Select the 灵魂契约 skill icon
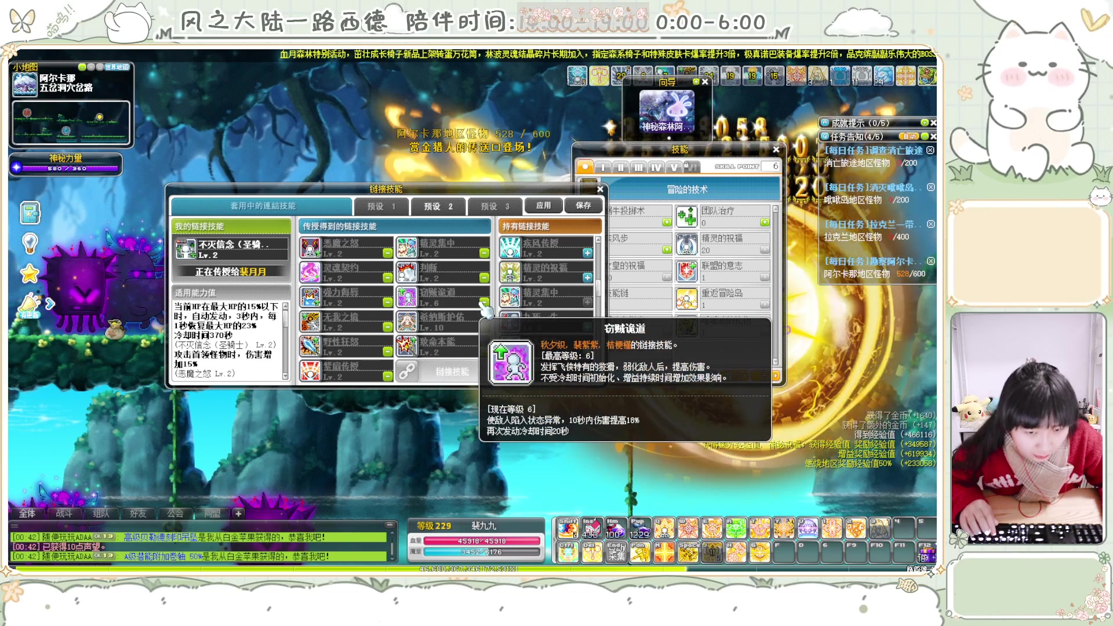The image size is (1113, 626). click(x=311, y=272)
